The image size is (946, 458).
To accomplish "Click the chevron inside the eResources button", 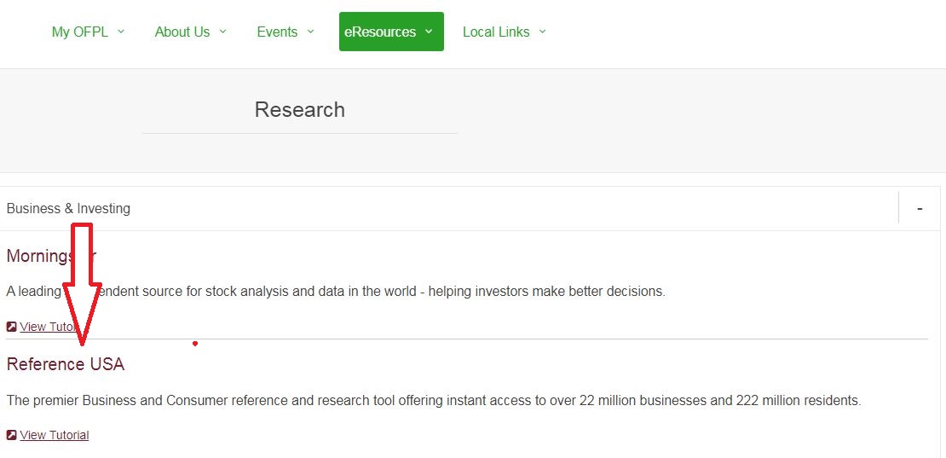I will point(429,32).
